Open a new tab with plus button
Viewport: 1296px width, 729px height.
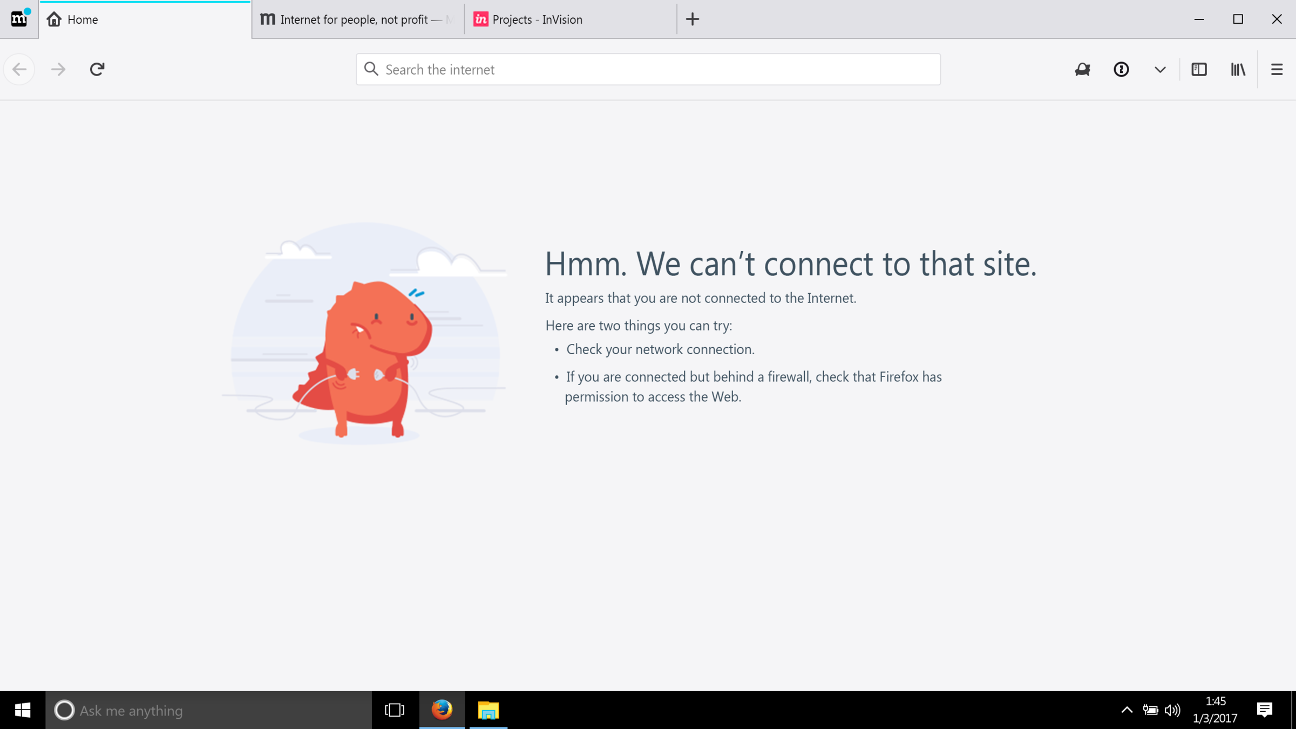693,19
